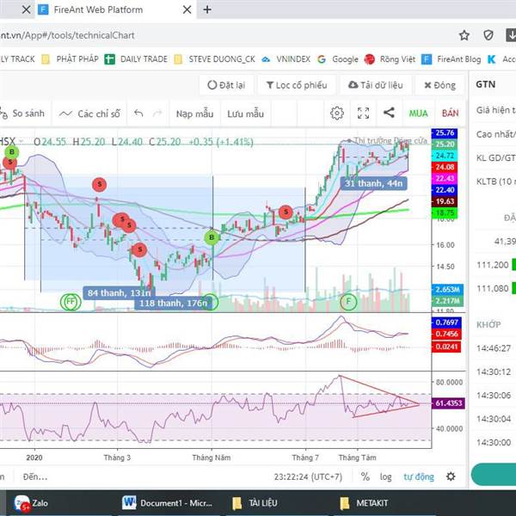This screenshot has width=516, height=516.
Task: Click the shield icon in the address bar
Action: (488, 35)
